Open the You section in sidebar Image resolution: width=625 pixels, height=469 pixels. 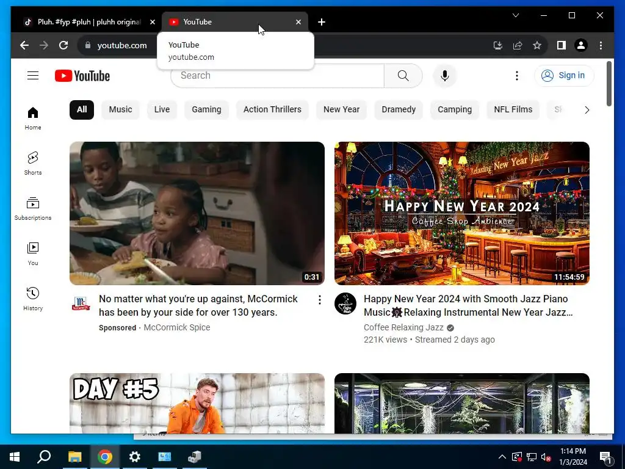(33, 253)
